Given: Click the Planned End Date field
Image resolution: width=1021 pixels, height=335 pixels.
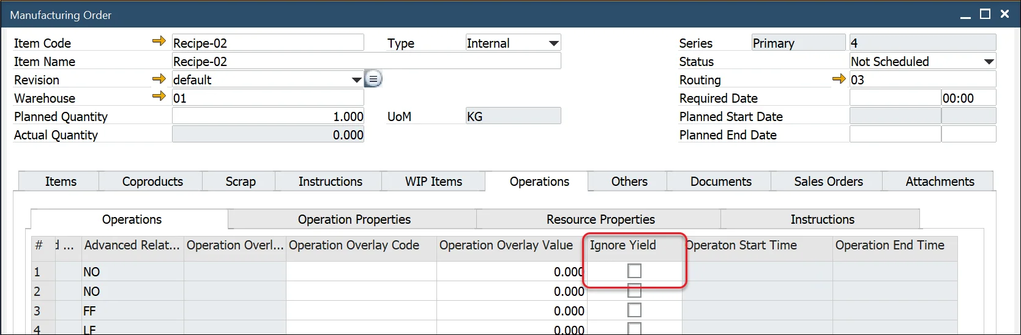Looking at the screenshot, I should tap(895, 134).
